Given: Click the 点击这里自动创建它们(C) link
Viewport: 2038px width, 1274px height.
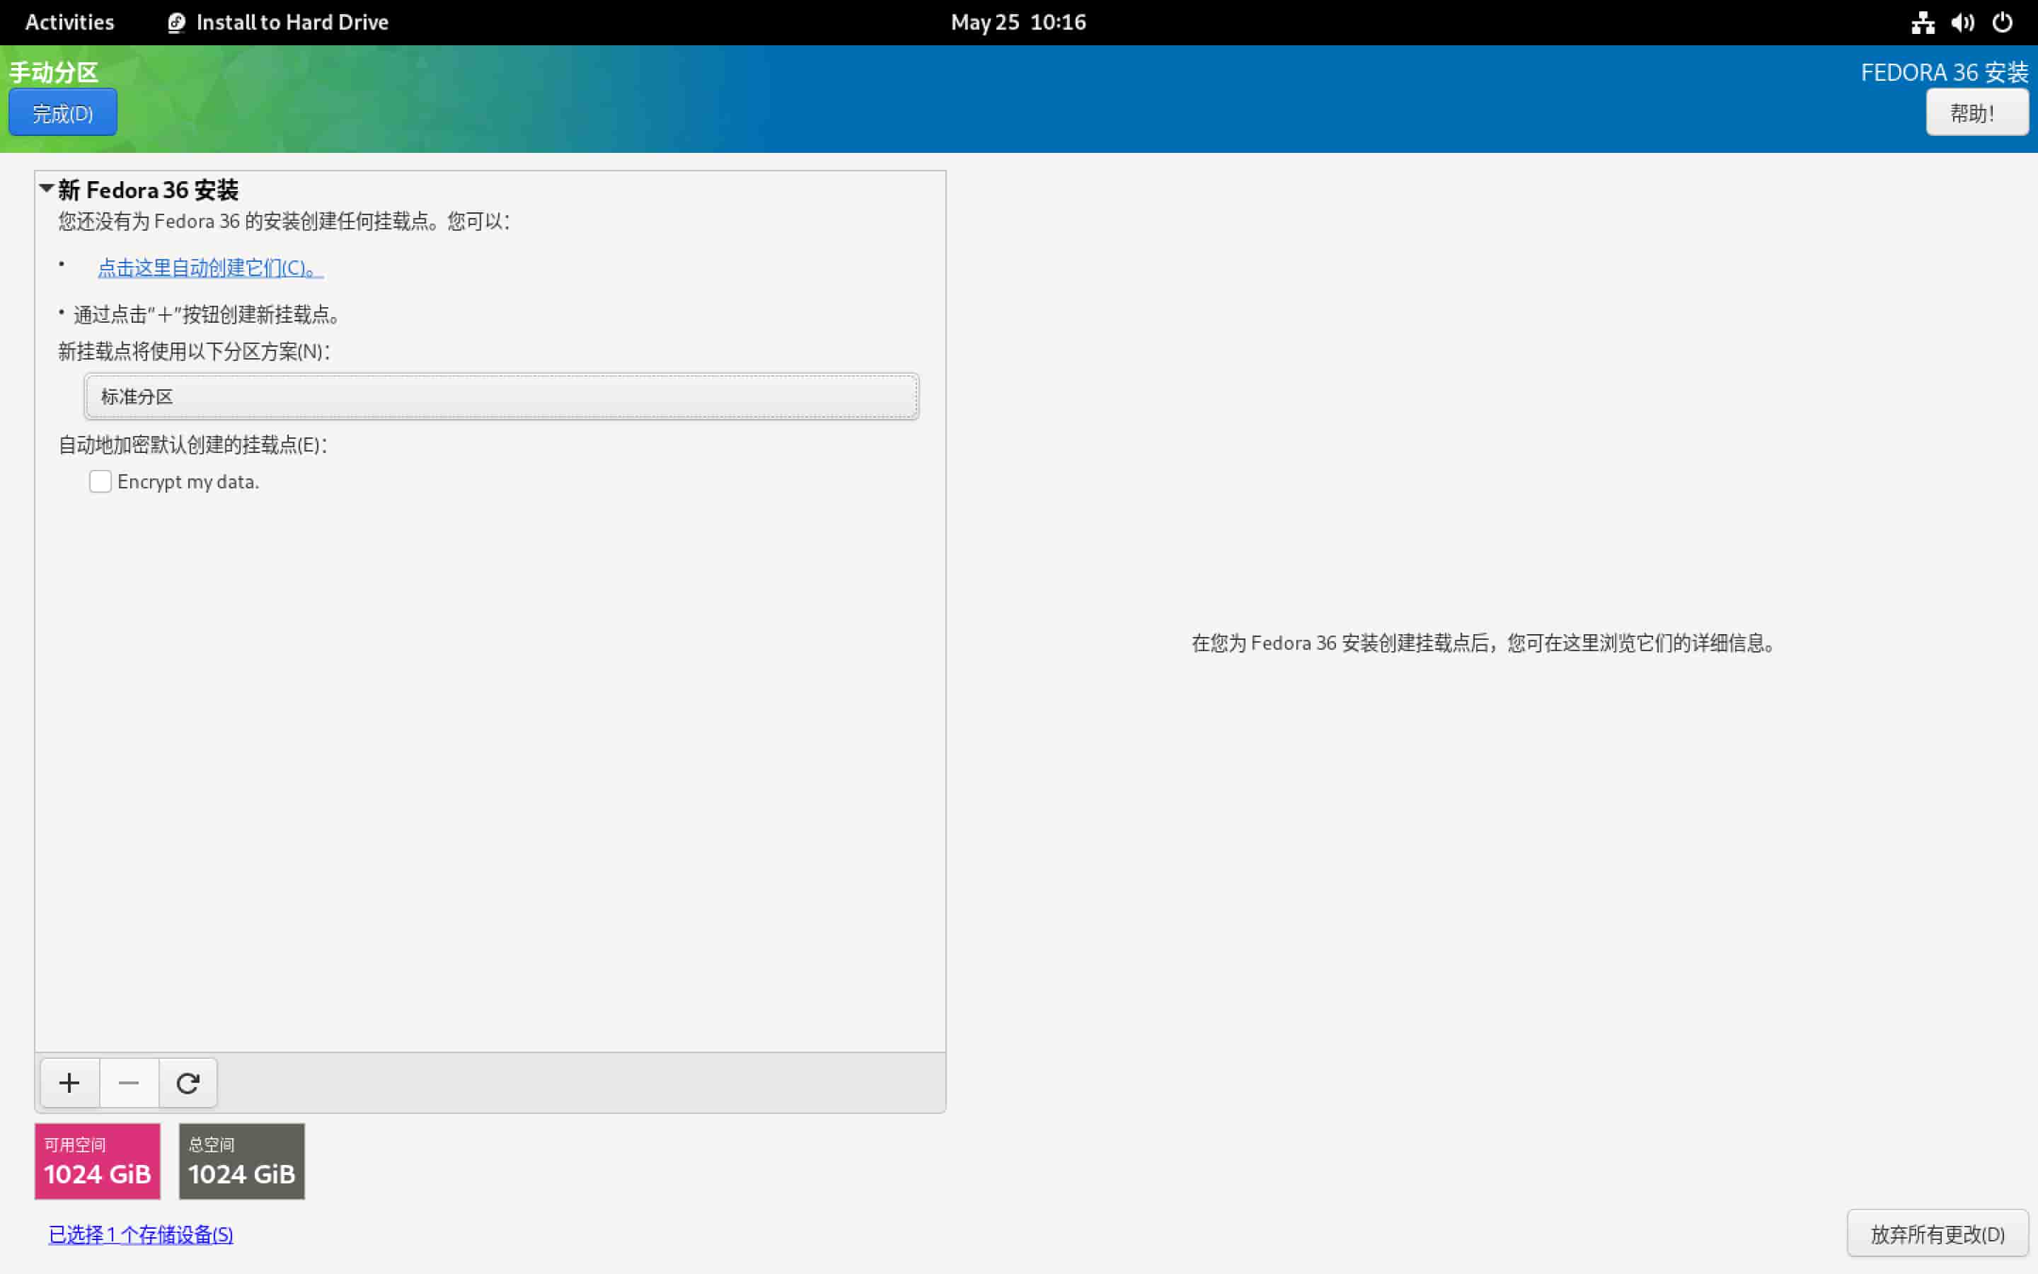Looking at the screenshot, I should [211, 268].
